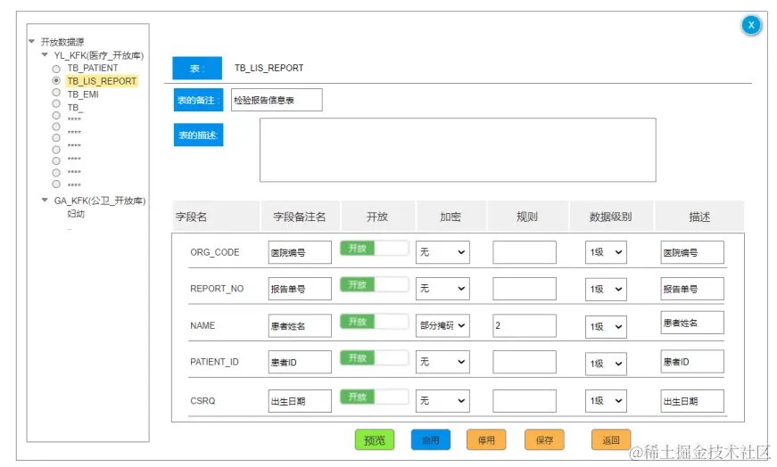This screenshot has width=777, height=467.
Task: Open the 加密 dropdown for PATIENT_ID
Action: click(x=442, y=362)
